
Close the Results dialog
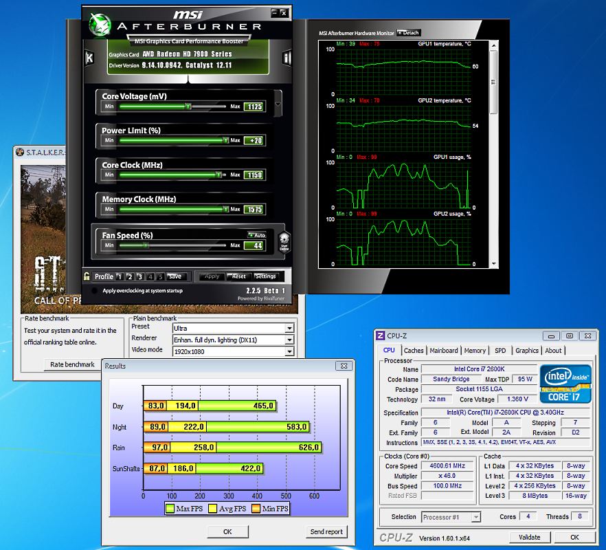[344, 366]
